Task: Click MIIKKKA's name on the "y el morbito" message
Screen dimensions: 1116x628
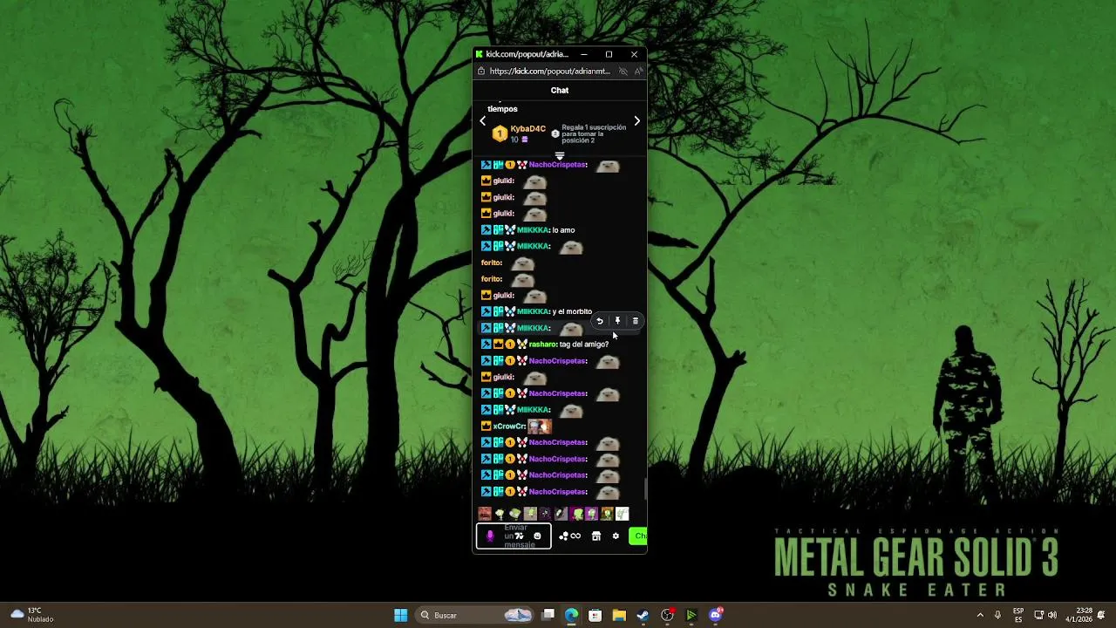Action: 533,311
